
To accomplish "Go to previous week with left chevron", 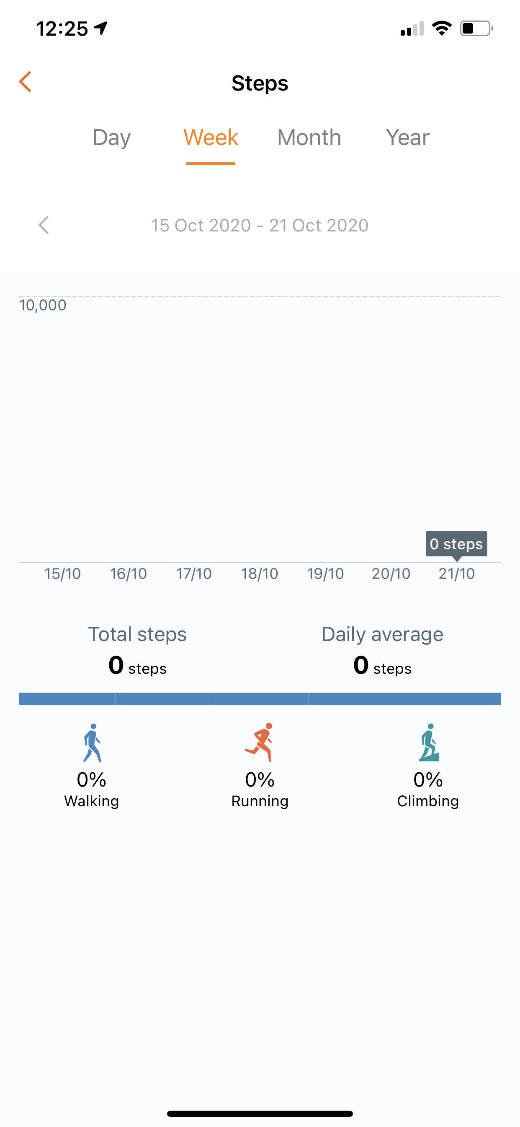I will coord(44,225).
